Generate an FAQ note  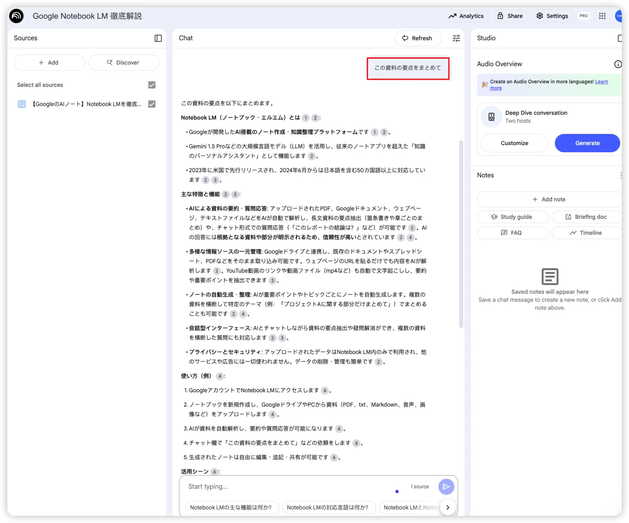point(513,233)
